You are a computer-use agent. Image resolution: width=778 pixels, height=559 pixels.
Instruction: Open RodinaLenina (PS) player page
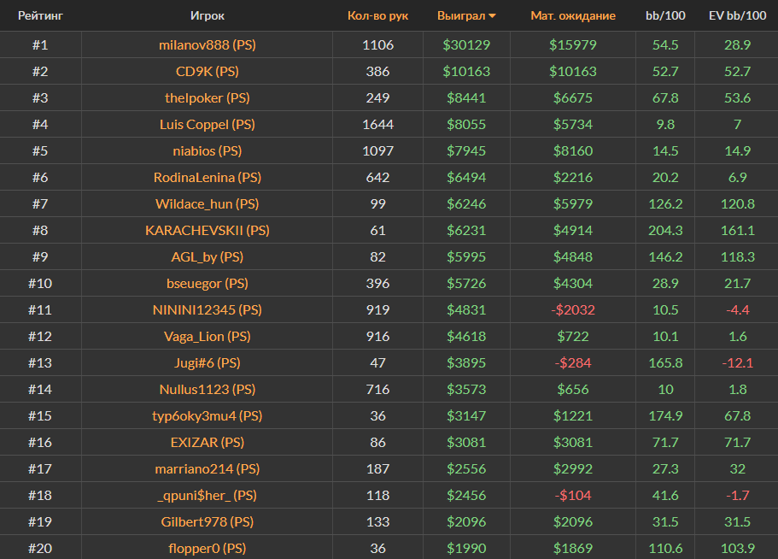[x=207, y=177]
